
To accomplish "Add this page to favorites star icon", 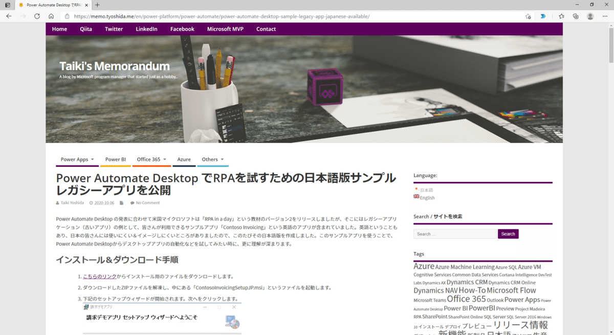I will pos(528,16).
